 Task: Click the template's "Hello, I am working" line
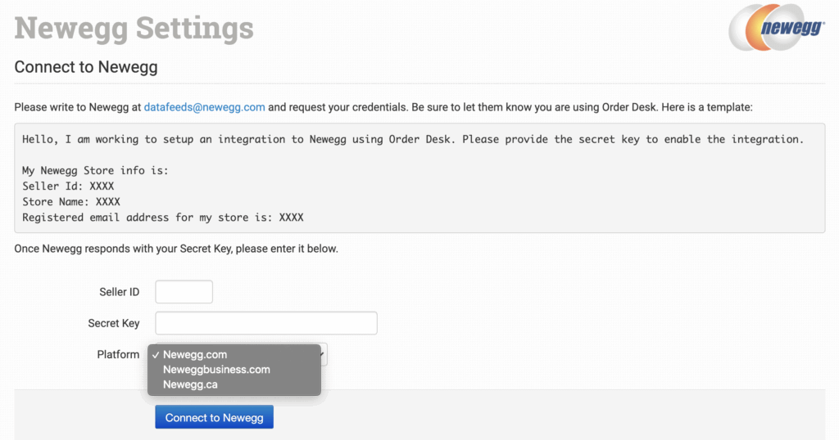point(412,139)
